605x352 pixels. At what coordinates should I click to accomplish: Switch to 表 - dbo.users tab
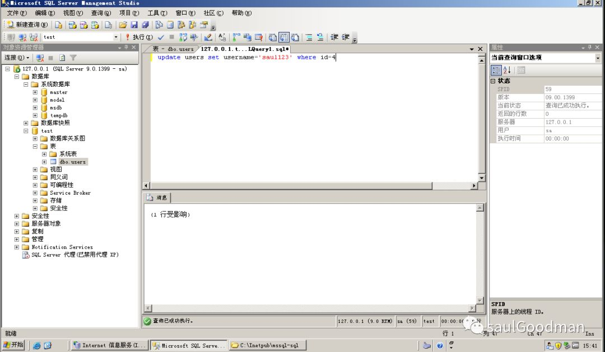173,49
